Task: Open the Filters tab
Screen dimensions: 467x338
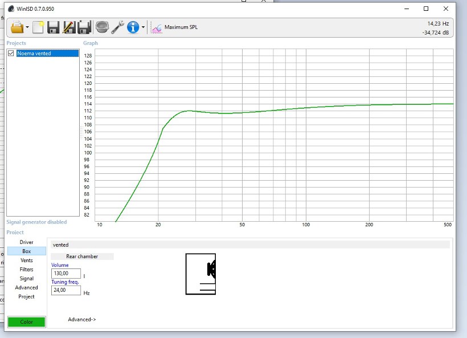Action: [26, 270]
